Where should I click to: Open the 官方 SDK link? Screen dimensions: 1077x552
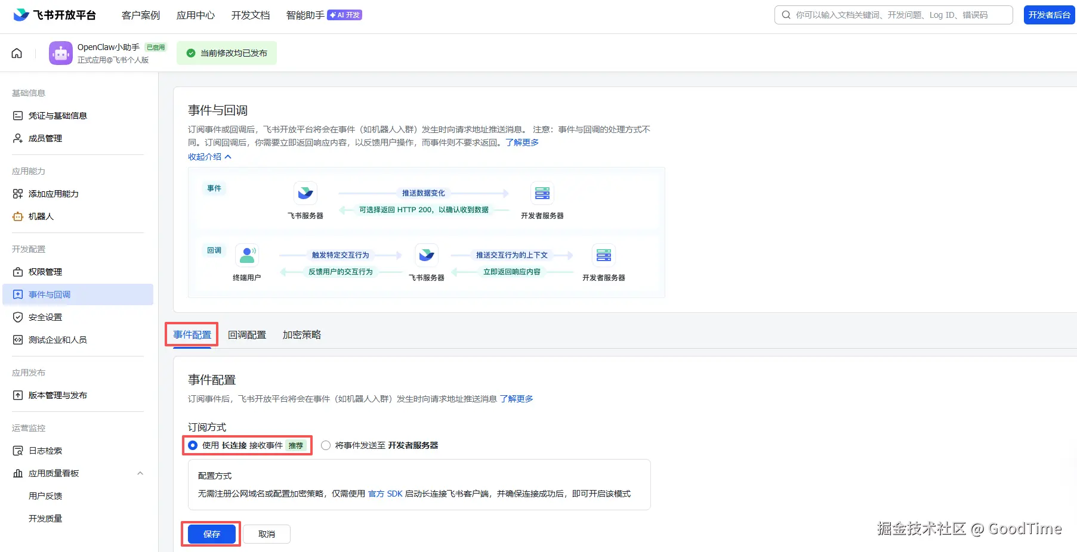click(385, 494)
